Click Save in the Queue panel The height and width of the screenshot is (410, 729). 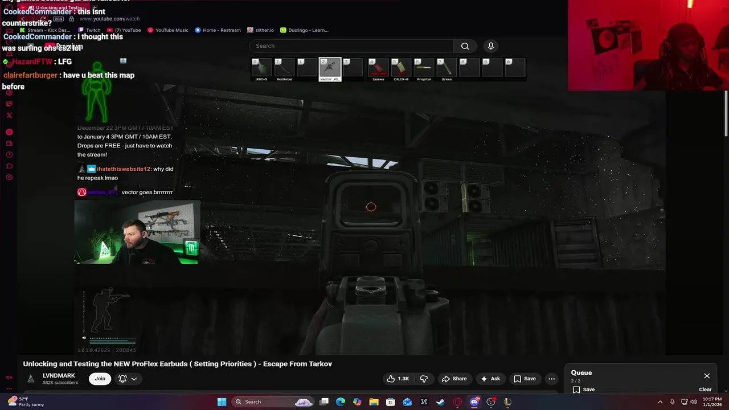click(x=583, y=389)
